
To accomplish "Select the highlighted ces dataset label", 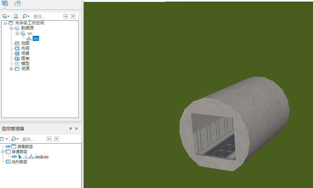I will 36,38.
